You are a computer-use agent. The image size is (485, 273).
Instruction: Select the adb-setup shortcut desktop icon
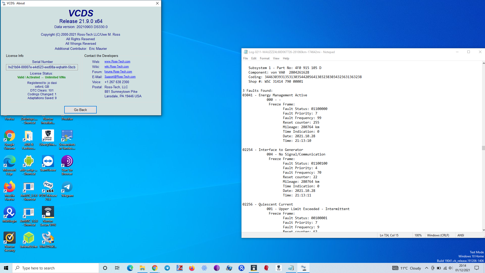29,166
